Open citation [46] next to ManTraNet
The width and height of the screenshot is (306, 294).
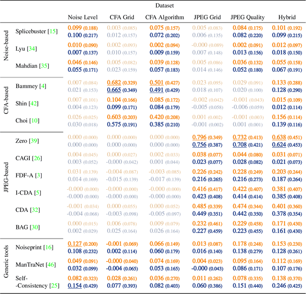[51, 264]
